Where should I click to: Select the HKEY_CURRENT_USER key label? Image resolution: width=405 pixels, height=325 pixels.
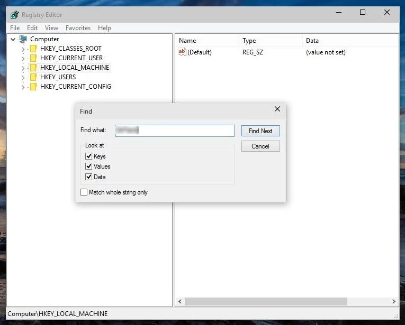click(x=71, y=58)
